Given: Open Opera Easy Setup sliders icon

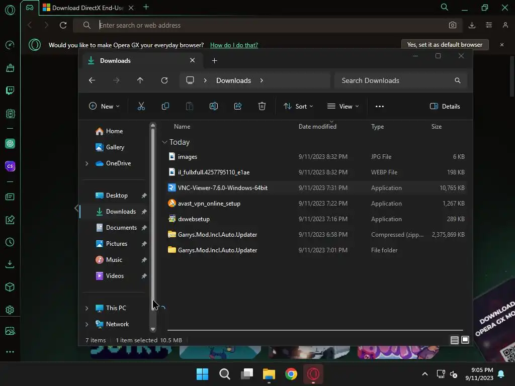Looking at the screenshot, I should pos(489,25).
